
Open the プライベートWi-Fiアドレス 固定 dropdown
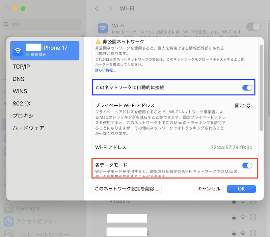coord(243,106)
